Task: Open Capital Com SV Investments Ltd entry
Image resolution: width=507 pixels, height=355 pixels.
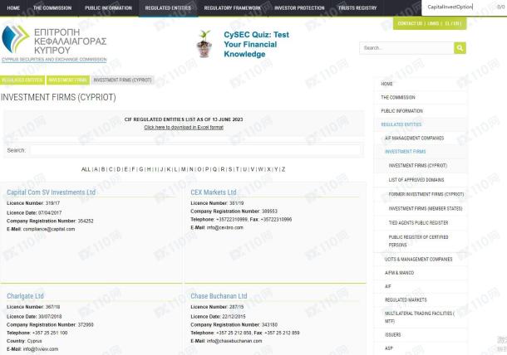Action: [x=51, y=192]
